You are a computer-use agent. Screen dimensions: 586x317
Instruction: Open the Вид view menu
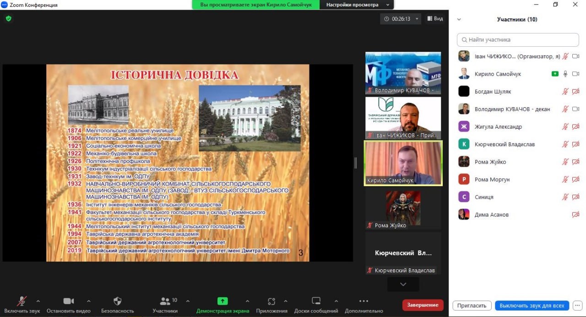pos(435,19)
